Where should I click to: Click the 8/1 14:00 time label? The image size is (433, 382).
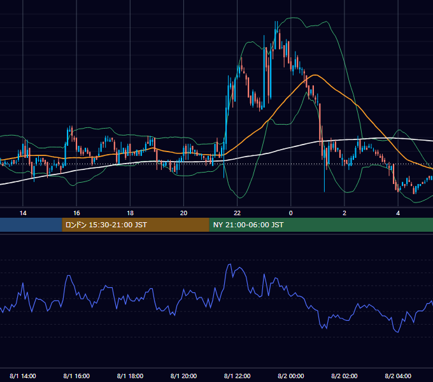click(x=23, y=376)
